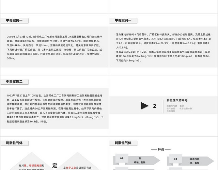Screen dimensions: 218x170
Task: Click the 刺激性气体 title above the diamond shapes
Action: [14, 143]
